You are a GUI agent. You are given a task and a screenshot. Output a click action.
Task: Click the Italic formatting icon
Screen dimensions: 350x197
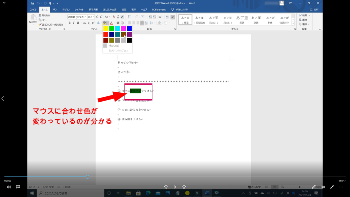point(73,23)
